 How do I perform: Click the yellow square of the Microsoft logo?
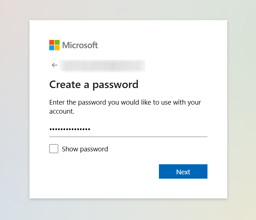(x=57, y=48)
